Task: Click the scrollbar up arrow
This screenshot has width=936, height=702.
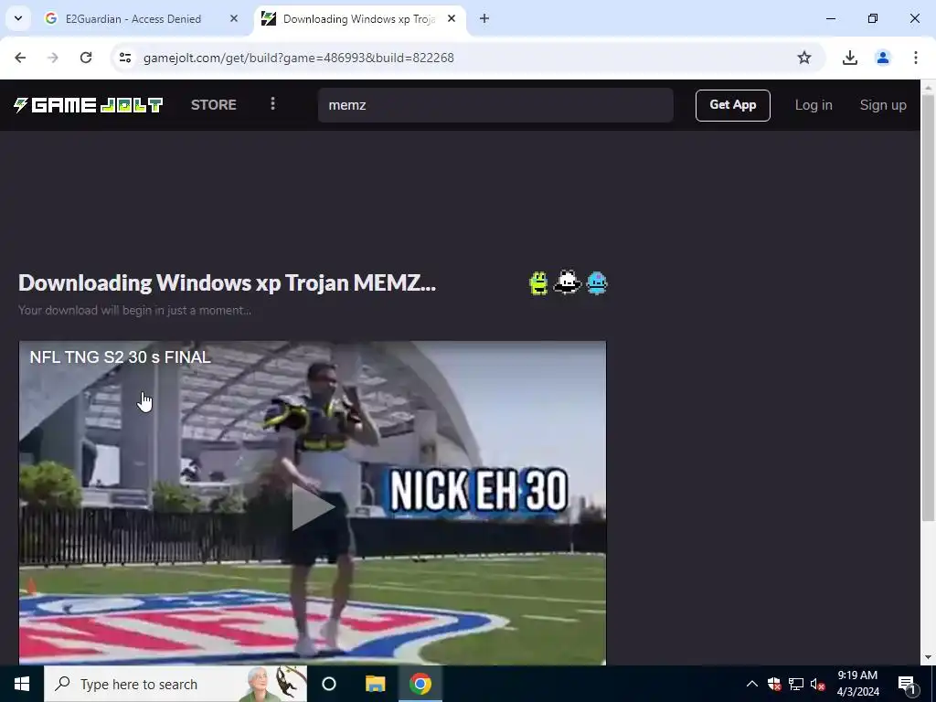Action: (x=929, y=87)
